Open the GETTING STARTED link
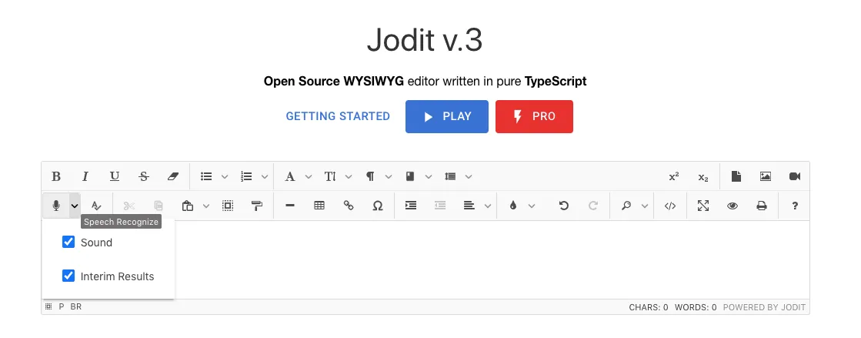This screenshot has height=338, width=861. 338,116
